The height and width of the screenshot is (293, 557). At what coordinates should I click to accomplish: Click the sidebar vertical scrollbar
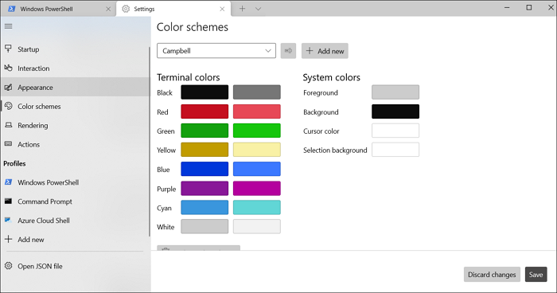(150, 142)
